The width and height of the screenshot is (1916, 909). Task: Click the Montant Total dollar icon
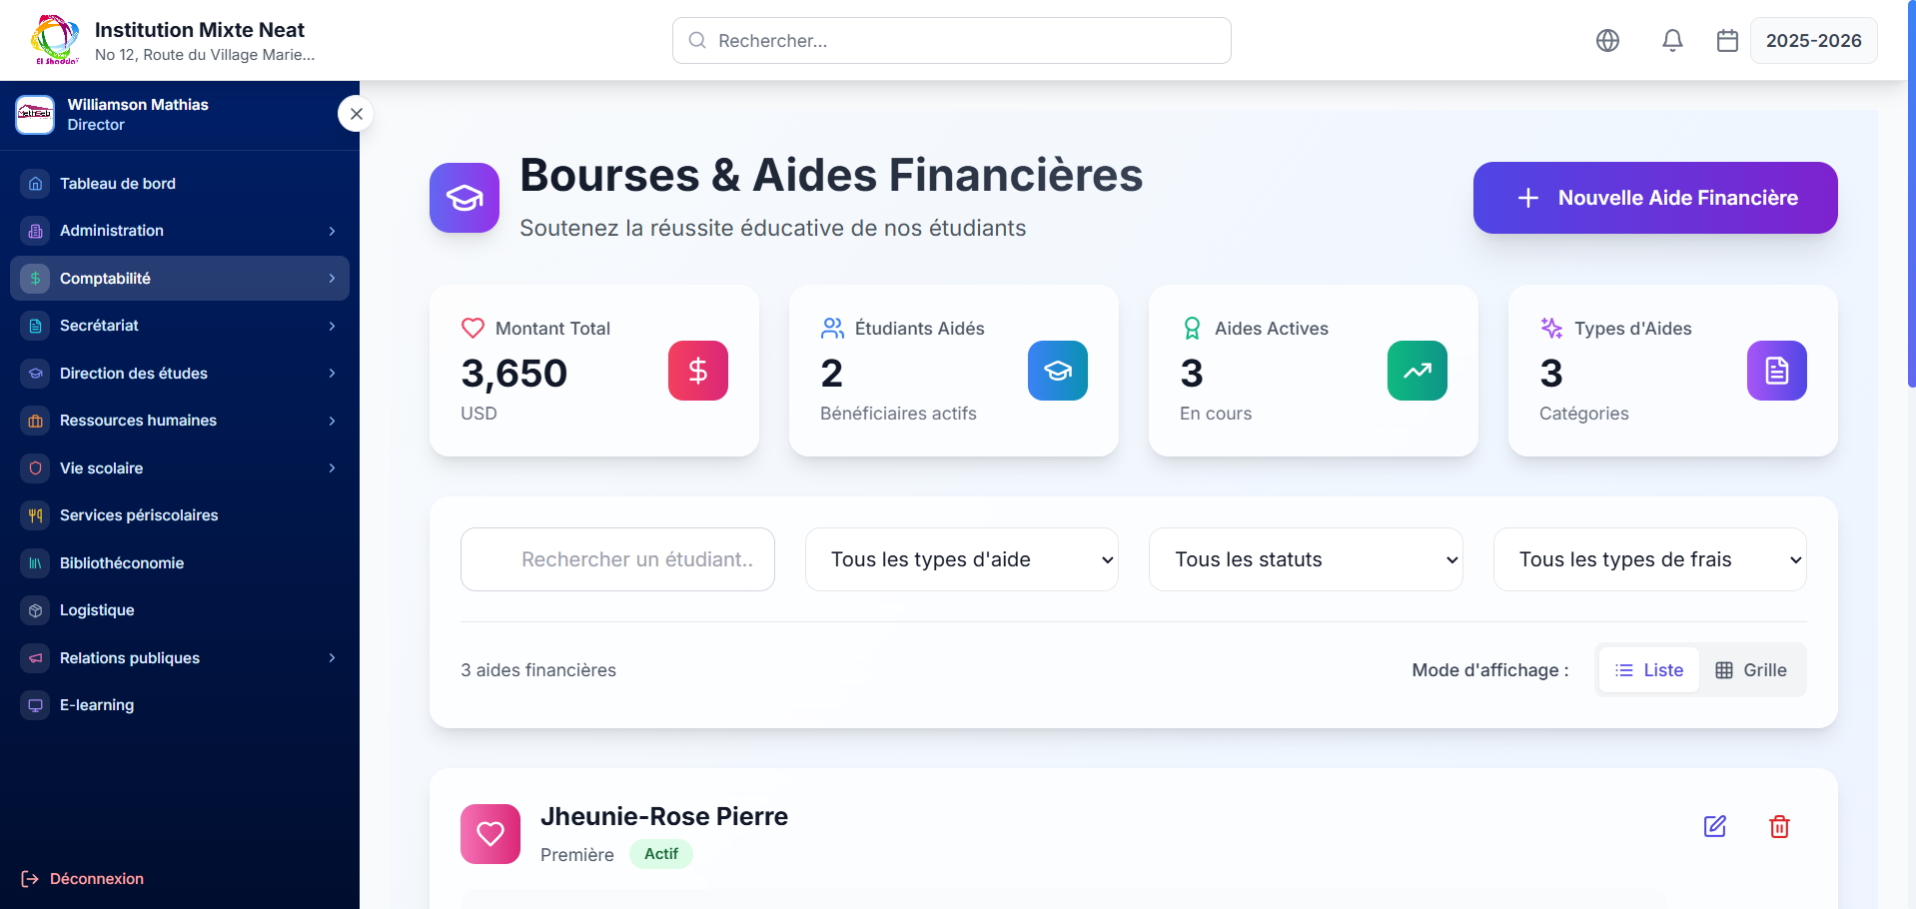[698, 371]
